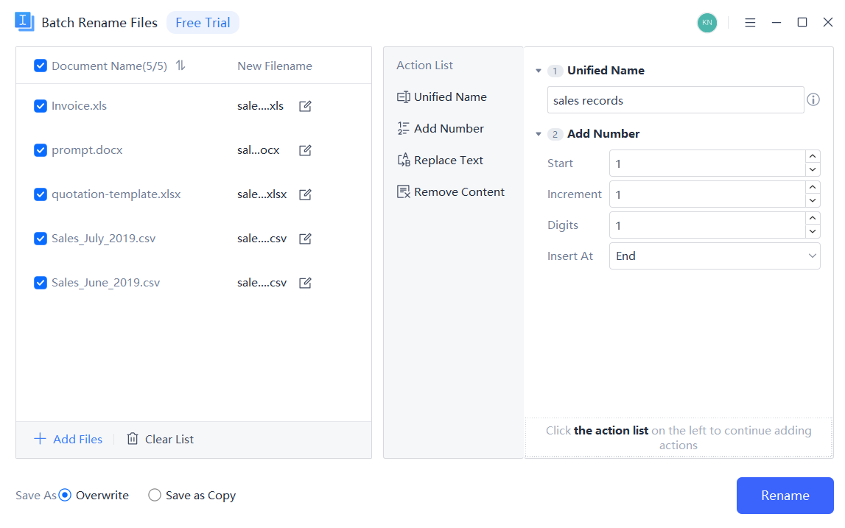This screenshot has width=845, height=528.
Task: Click the edit icon for quotation-template.xlsx
Action: 305,194
